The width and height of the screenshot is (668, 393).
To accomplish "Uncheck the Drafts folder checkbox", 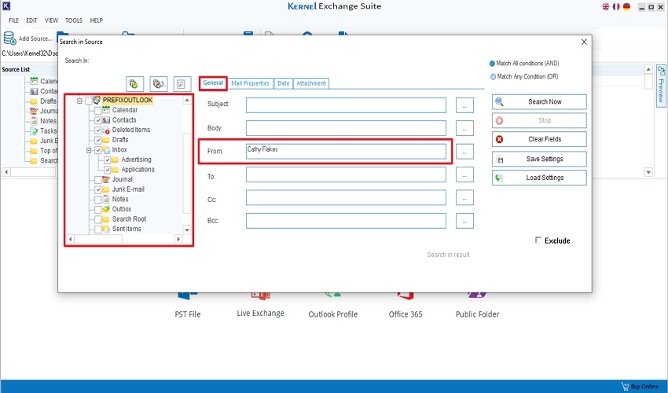I will [x=98, y=140].
